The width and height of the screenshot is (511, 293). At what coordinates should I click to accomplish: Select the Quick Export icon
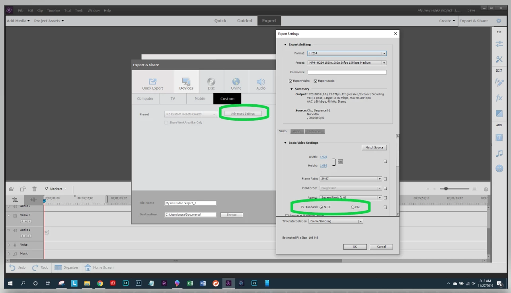point(152,82)
